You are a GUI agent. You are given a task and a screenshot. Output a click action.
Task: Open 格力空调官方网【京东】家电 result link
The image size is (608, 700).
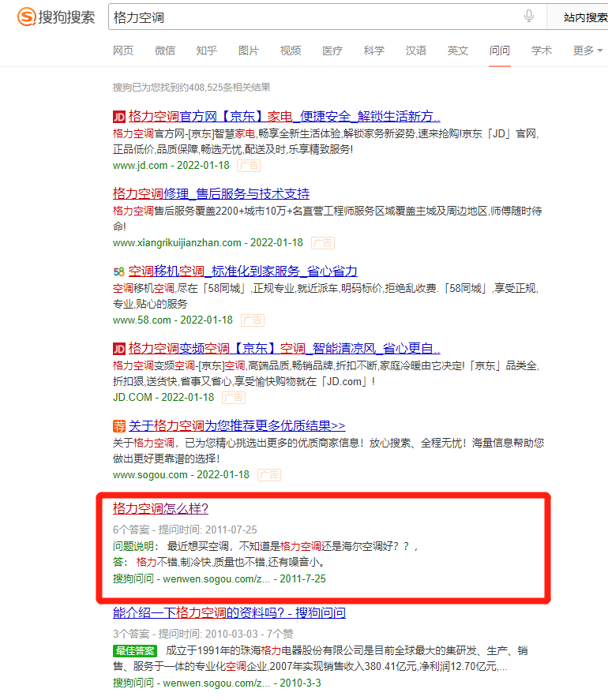click(x=284, y=117)
